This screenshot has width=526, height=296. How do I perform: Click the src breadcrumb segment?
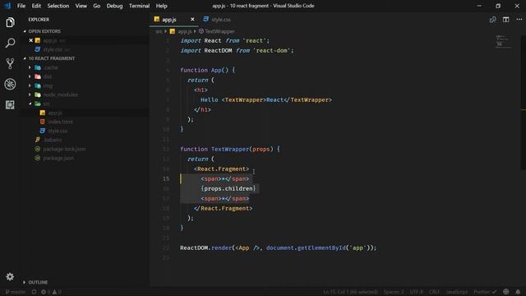click(159, 31)
